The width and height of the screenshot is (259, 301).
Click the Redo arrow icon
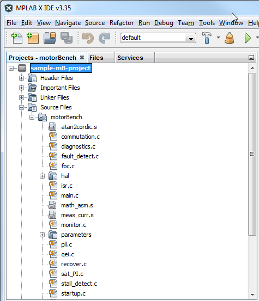tap(104, 38)
